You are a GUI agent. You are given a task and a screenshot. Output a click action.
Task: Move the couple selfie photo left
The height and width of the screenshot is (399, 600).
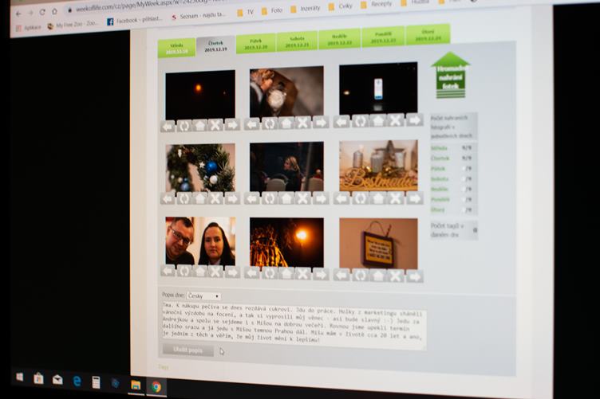pyautogui.click(x=168, y=271)
